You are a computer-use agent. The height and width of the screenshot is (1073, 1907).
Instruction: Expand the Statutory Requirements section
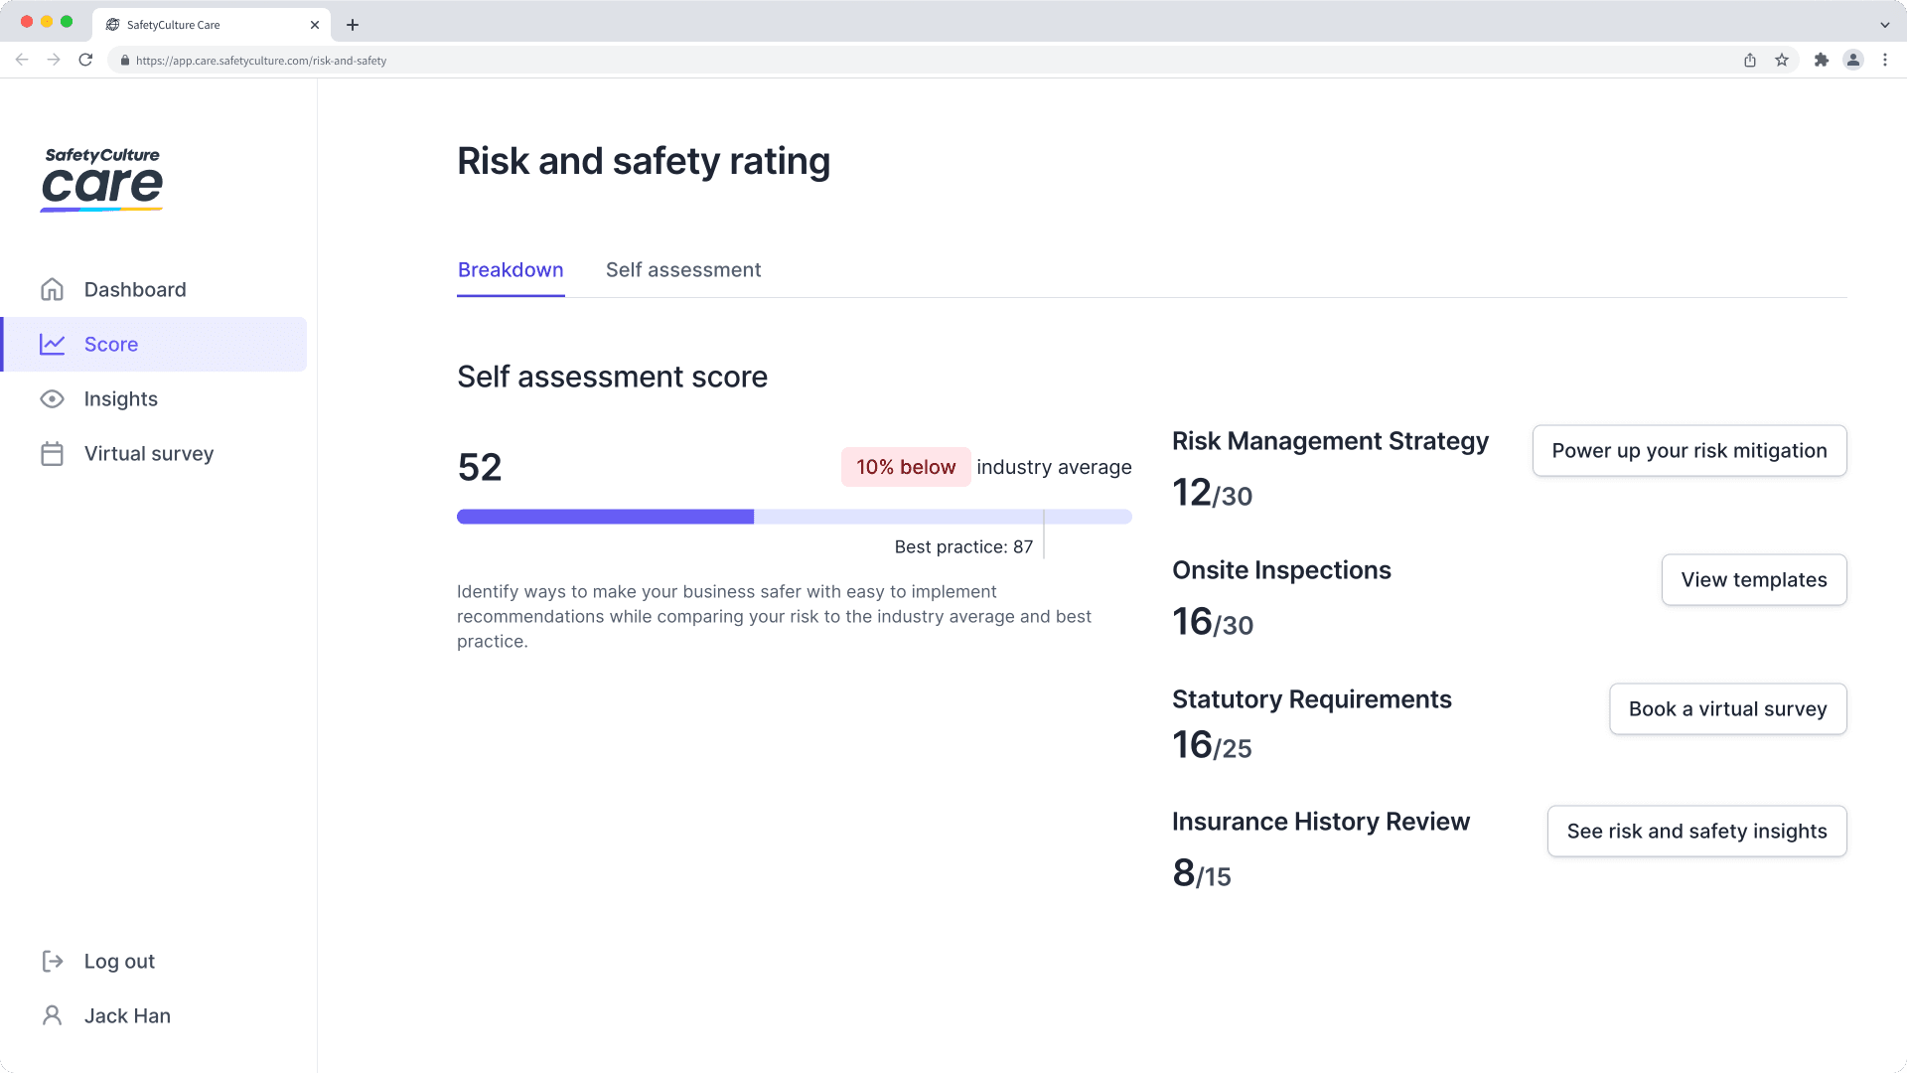1311,698
